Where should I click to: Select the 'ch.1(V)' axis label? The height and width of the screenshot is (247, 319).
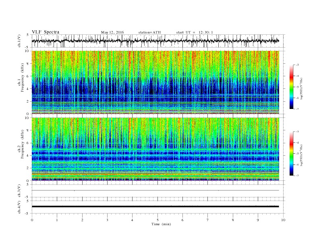coord(19,41)
